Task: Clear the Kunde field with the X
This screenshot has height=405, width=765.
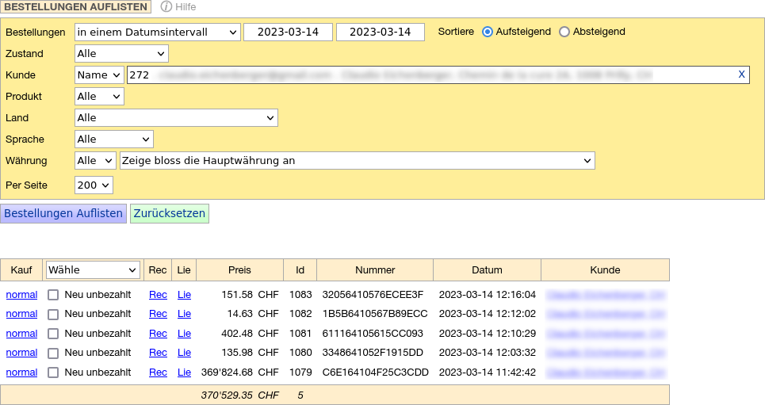Action: 741,75
